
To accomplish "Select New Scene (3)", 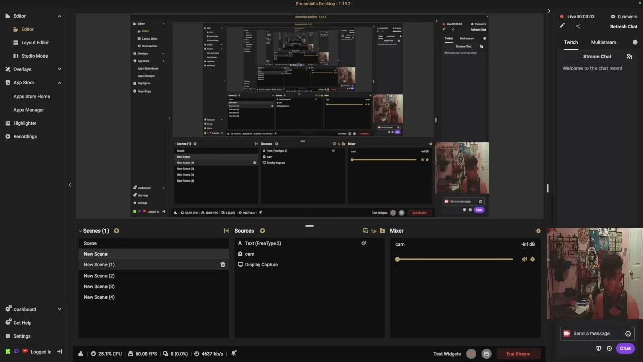I will [154, 287].
